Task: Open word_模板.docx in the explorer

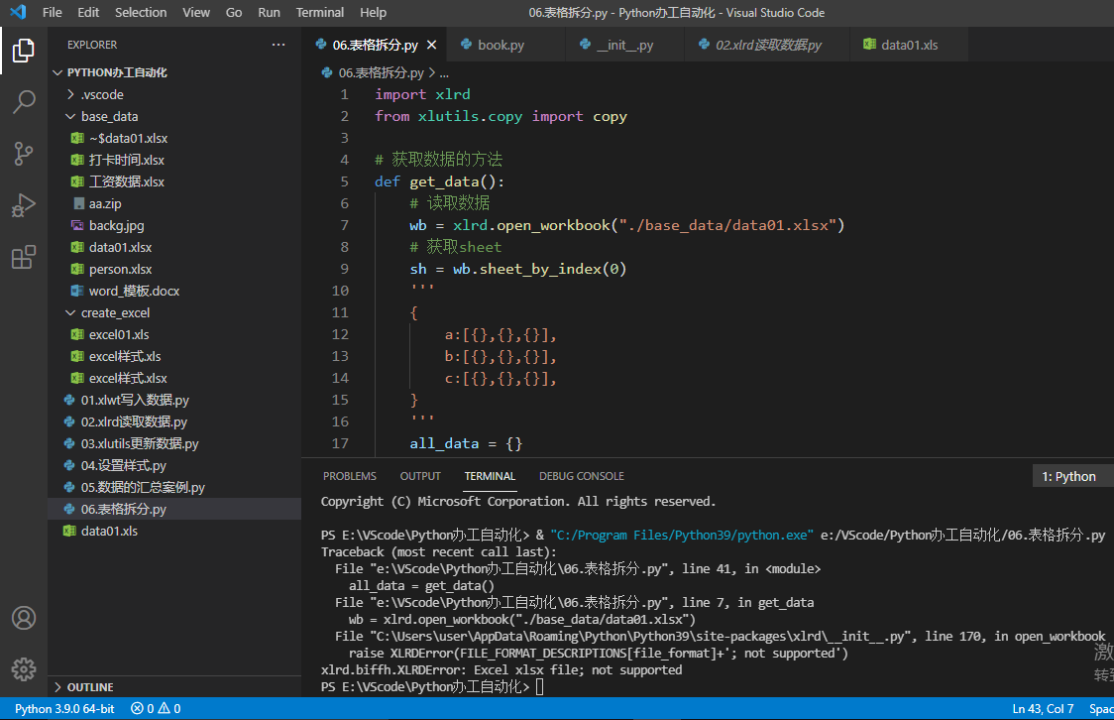Action: tap(174, 291)
